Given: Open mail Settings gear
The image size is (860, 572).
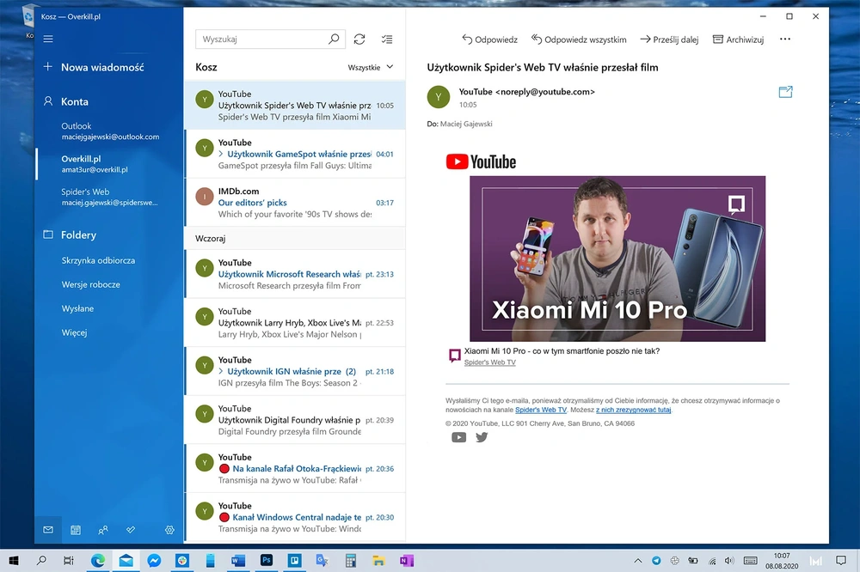Looking at the screenshot, I should (169, 530).
